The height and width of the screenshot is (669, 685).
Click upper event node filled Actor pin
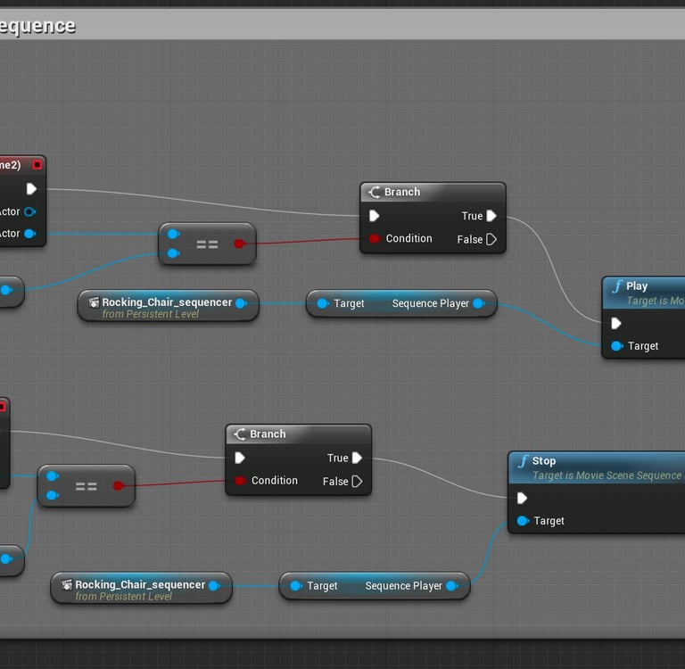click(x=29, y=234)
